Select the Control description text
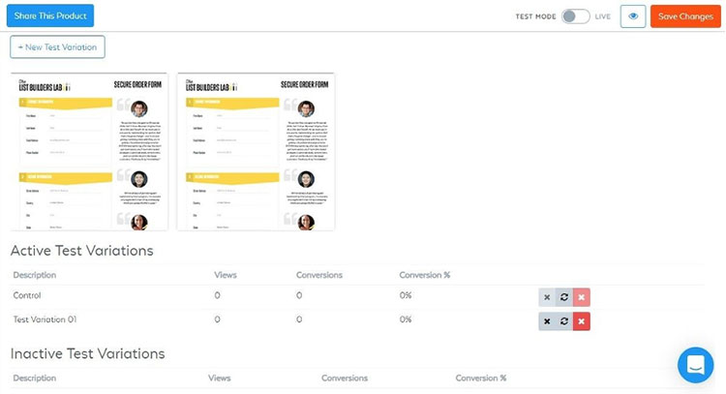 [27, 295]
